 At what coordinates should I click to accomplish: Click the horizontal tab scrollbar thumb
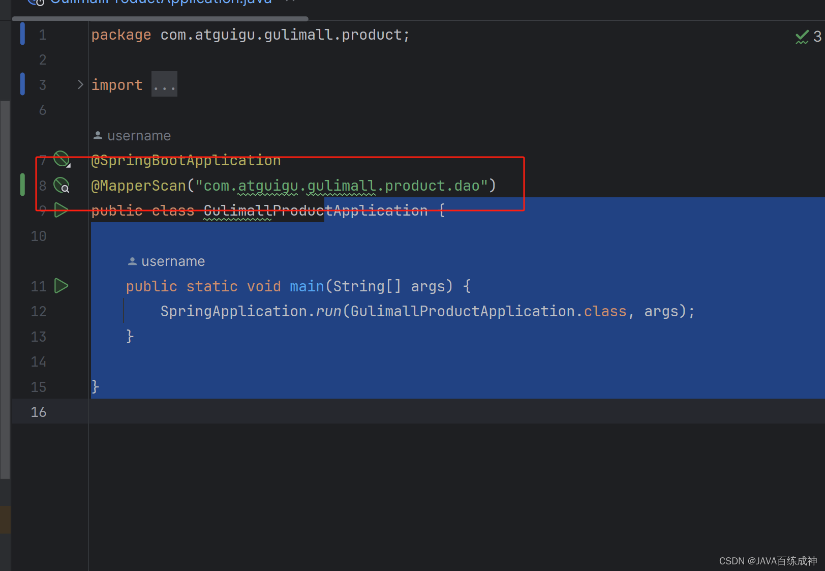click(160, 19)
